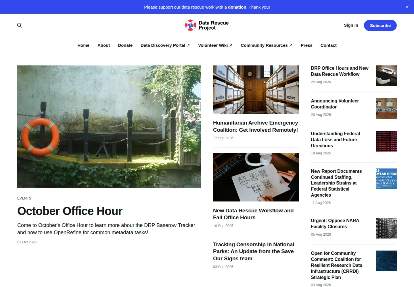
Task: Open Humanitarian Archive Emergency Coalition article
Action: [x=256, y=126]
